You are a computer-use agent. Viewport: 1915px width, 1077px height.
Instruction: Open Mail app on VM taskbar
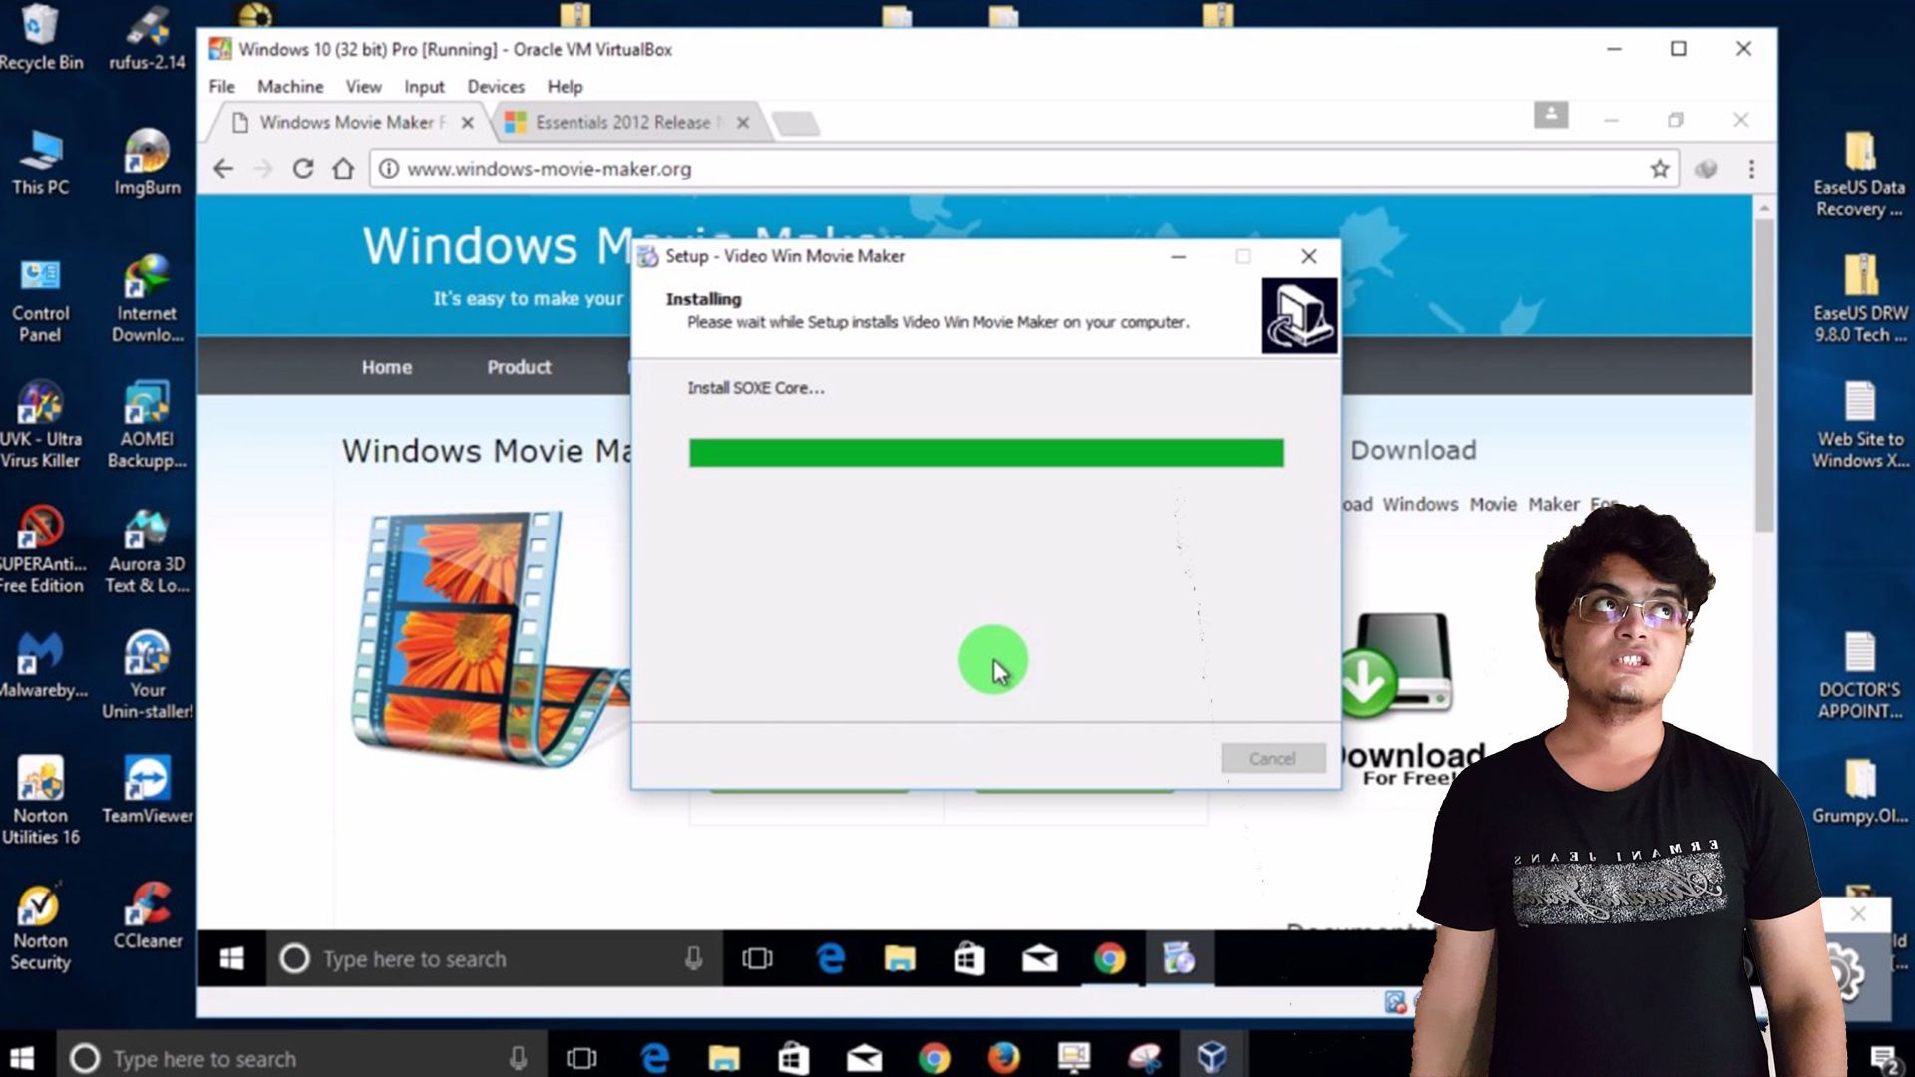click(1039, 958)
